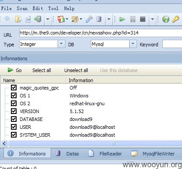Image resolution: width=182 pixels, height=169 pixels.
Task: Click inside the Keyword input field
Action: [172, 44]
